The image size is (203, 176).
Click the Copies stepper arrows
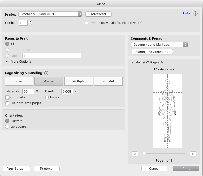pyautogui.click(x=30, y=23)
